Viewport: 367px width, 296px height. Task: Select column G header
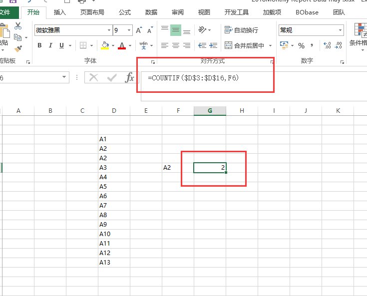point(210,111)
